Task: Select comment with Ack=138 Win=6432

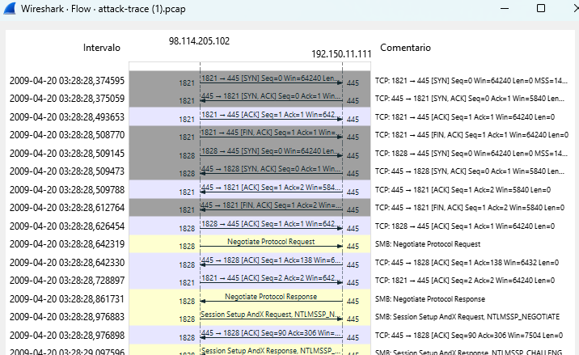Action: coord(464,263)
